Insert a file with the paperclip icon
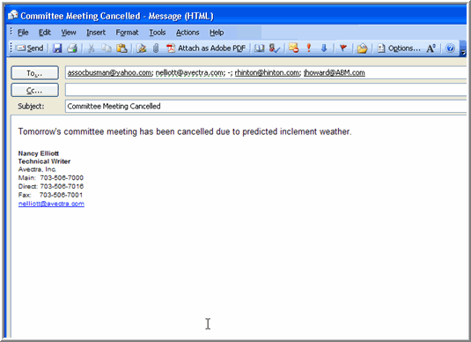This screenshot has height=342, width=471. (x=156, y=48)
